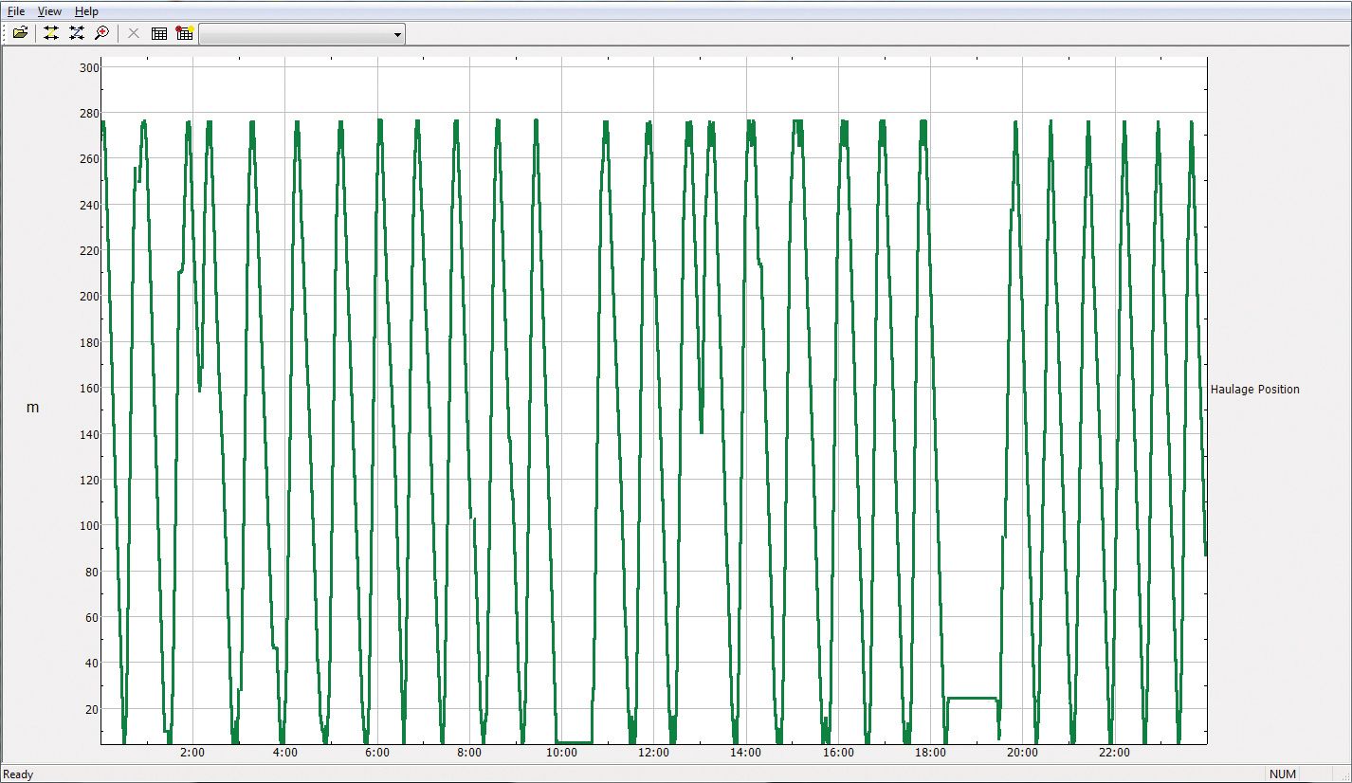This screenshot has height=783, width=1352.
Task: Click the 20 value on y-axis
Action: pos(93,709)
